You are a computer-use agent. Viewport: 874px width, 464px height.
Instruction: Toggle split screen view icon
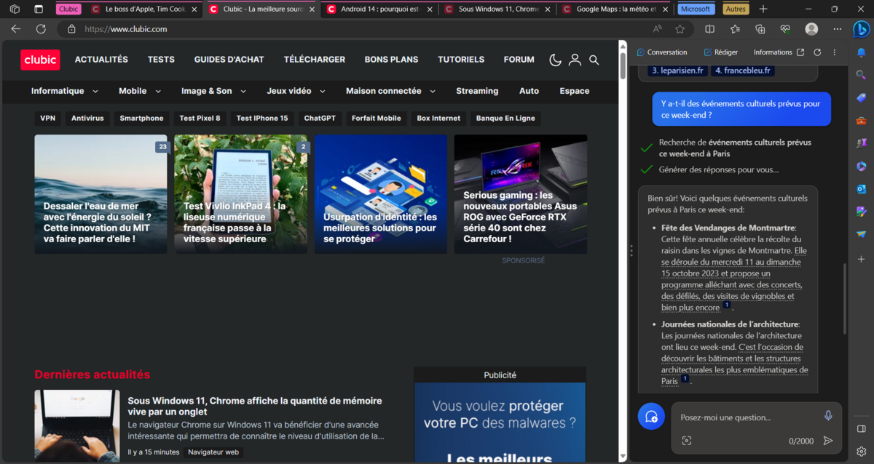click(x=710, y=29)
